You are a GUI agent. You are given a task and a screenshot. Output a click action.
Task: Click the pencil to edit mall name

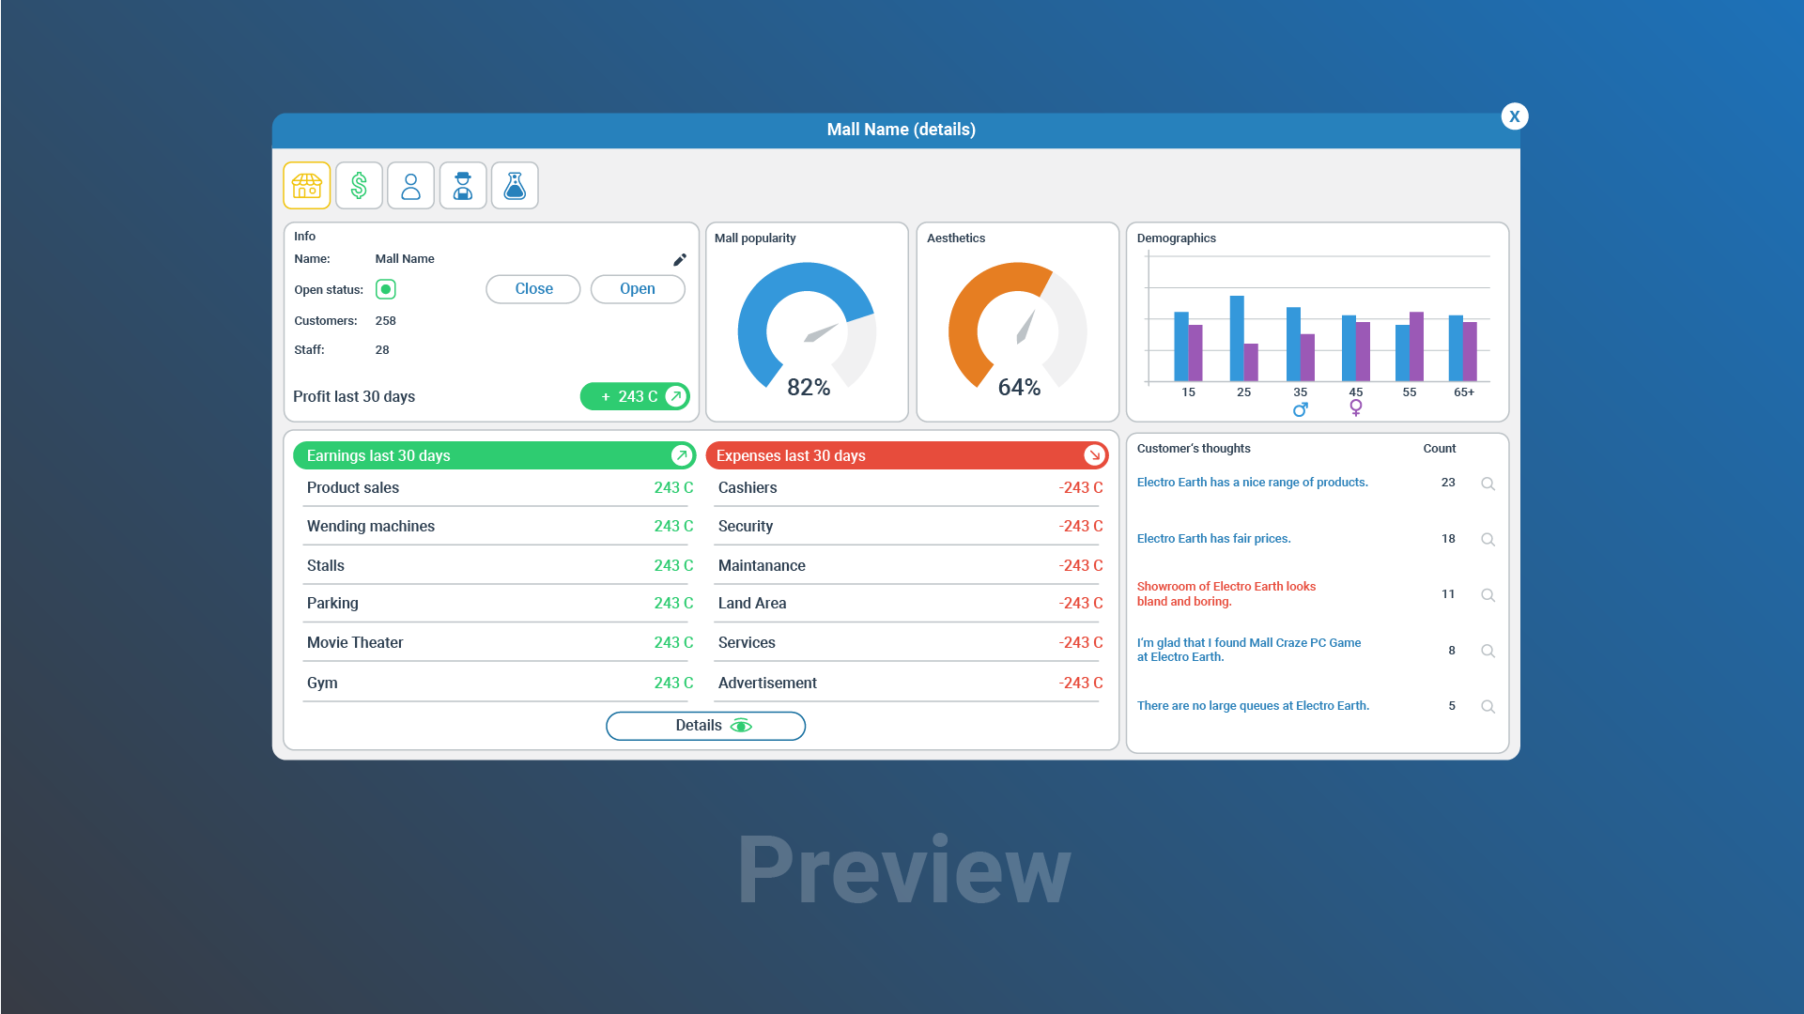click(x=680, y=259)
